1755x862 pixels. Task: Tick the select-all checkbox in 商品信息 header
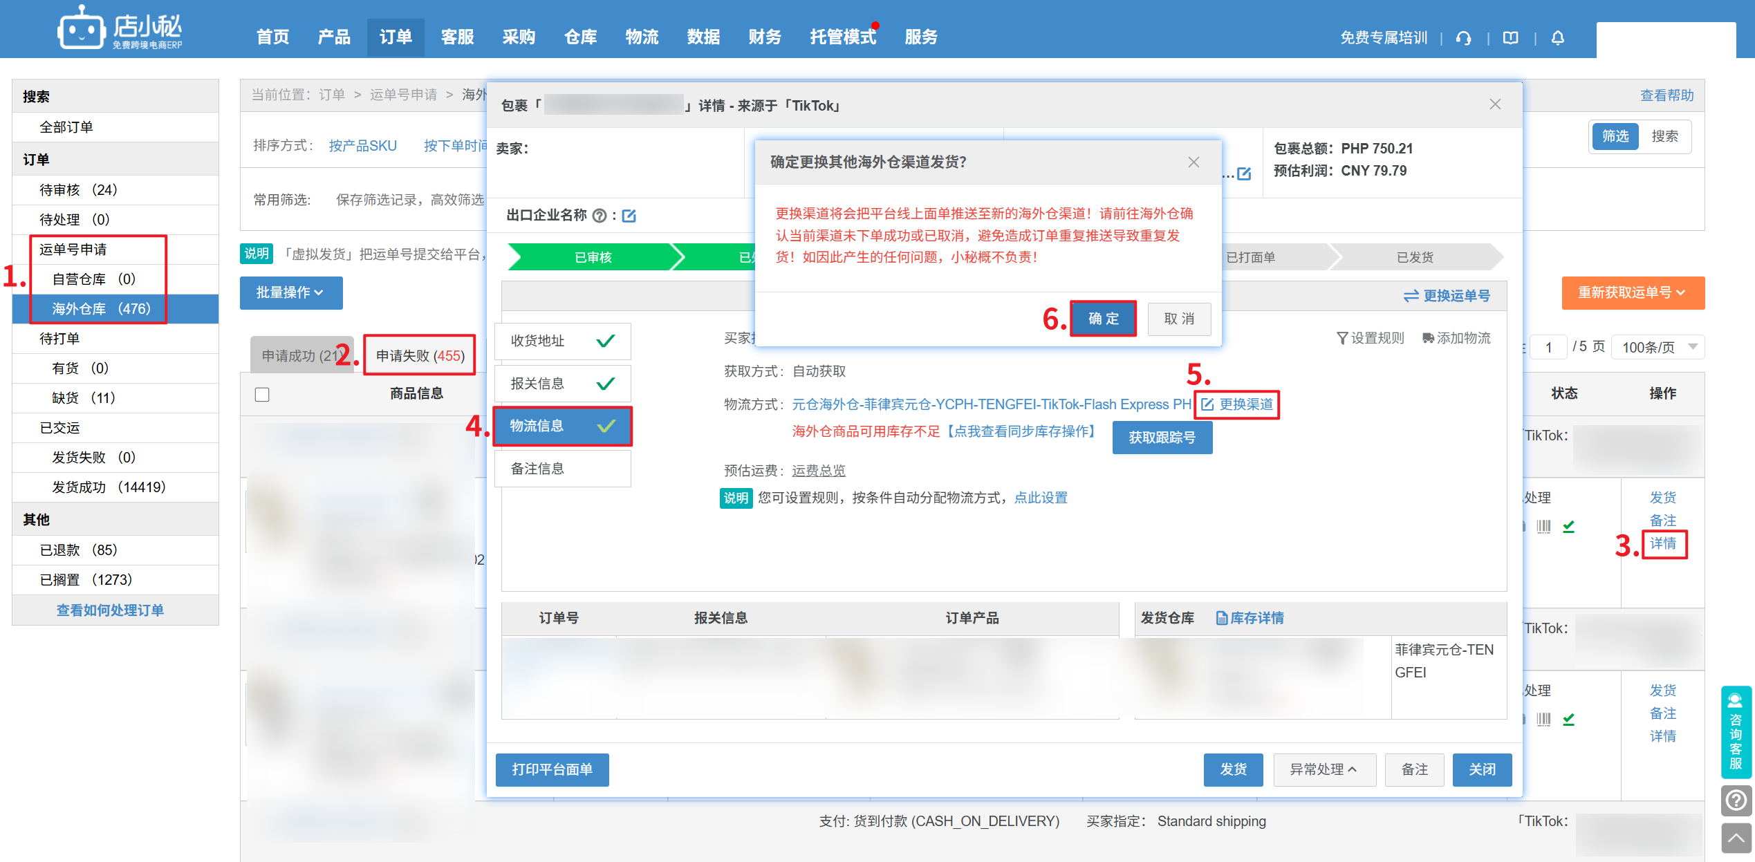pyautogui.click(x=262, y=394)
